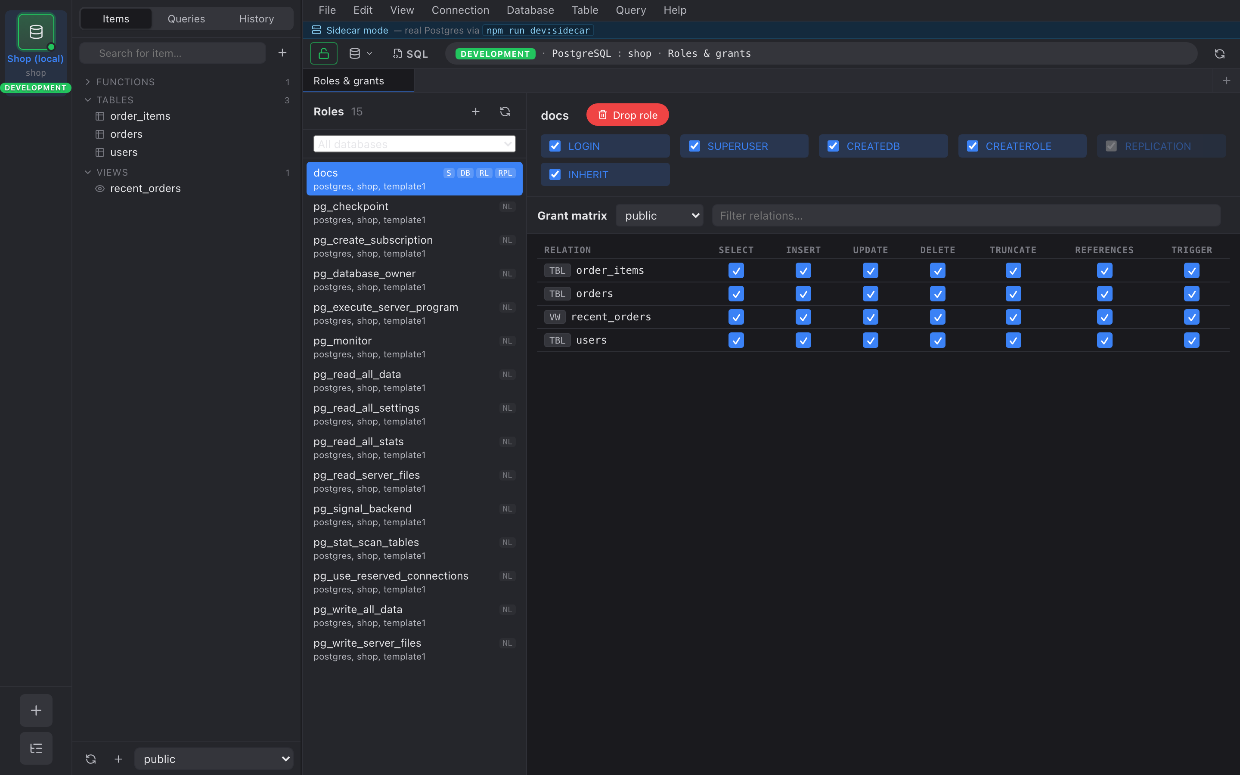This screenshot has width=1240, height=775.
Task: Toggle the CREATEROLE checkbox
Action: click(x=973, y=146)
